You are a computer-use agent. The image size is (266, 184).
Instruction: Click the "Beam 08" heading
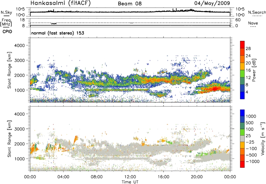click(x=130, y=4)
